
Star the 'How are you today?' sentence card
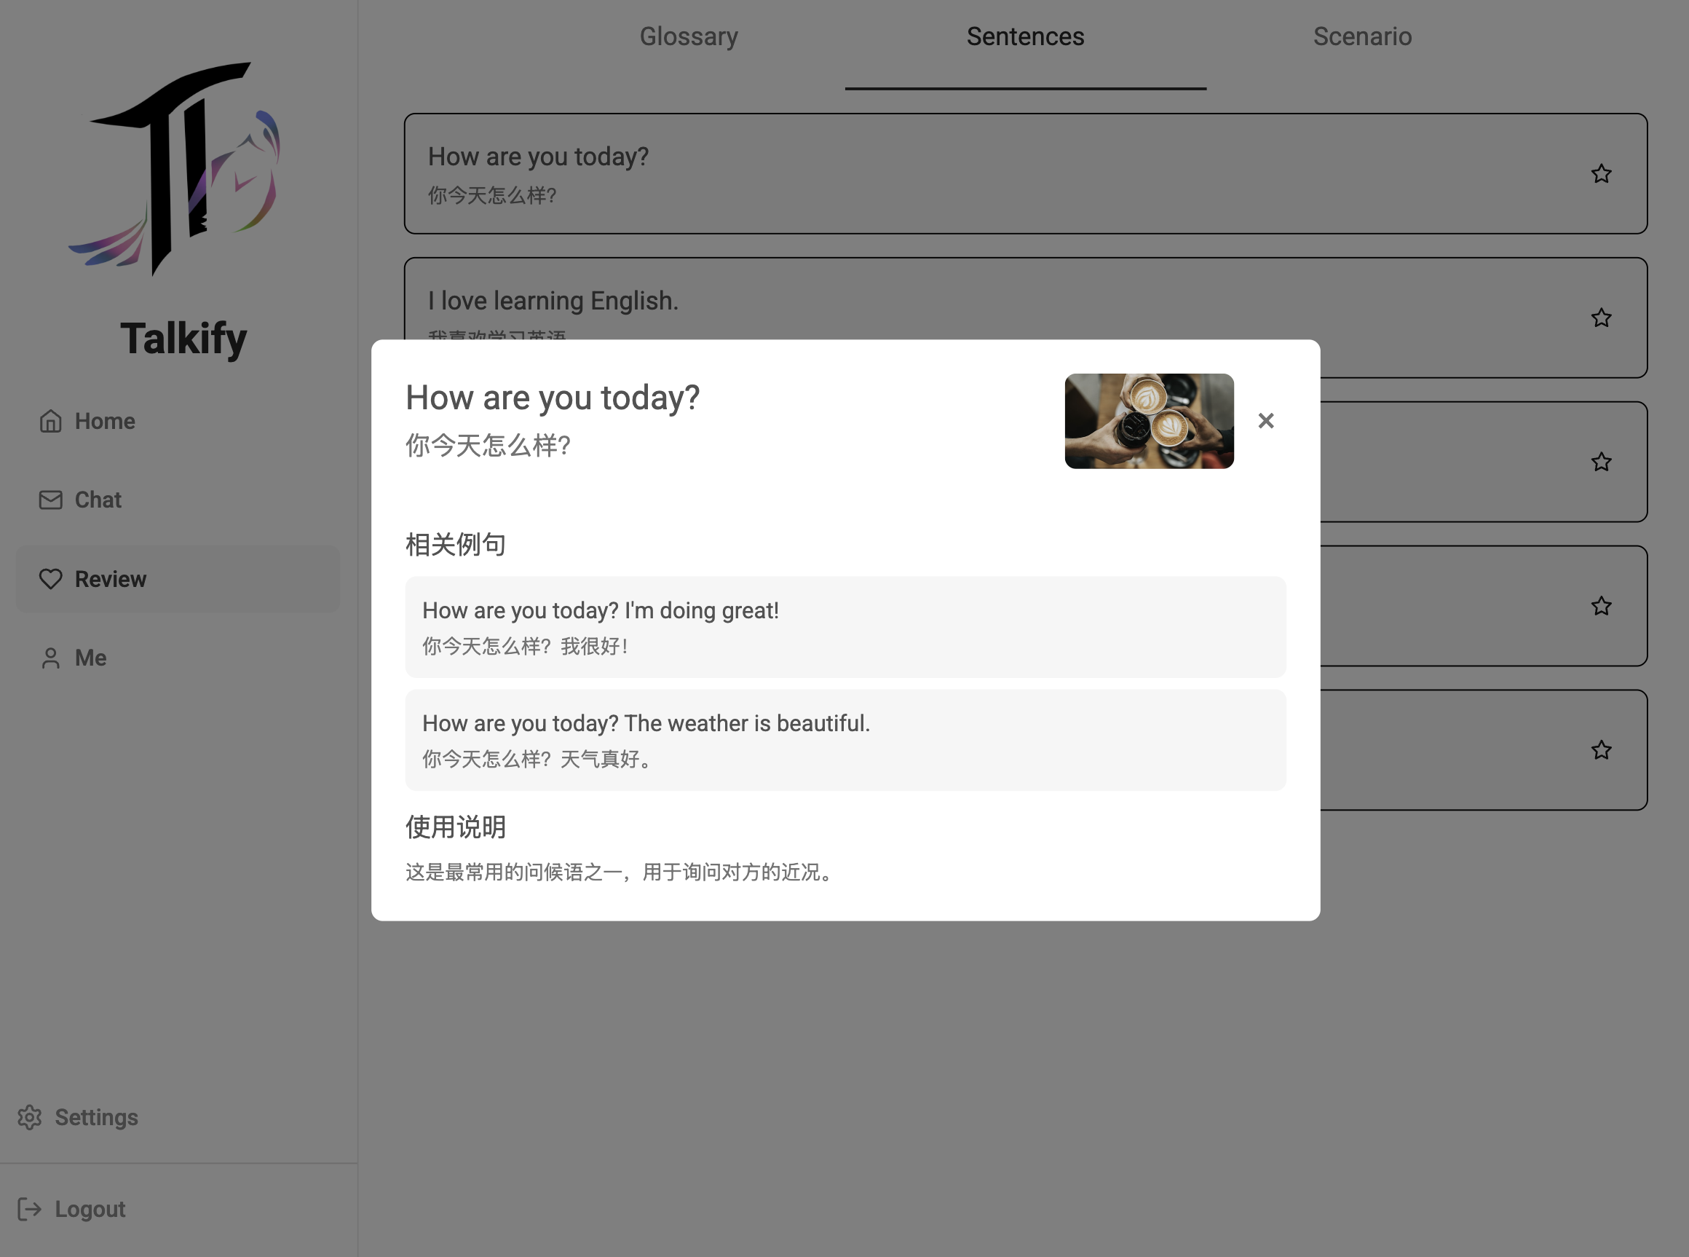1601,173
